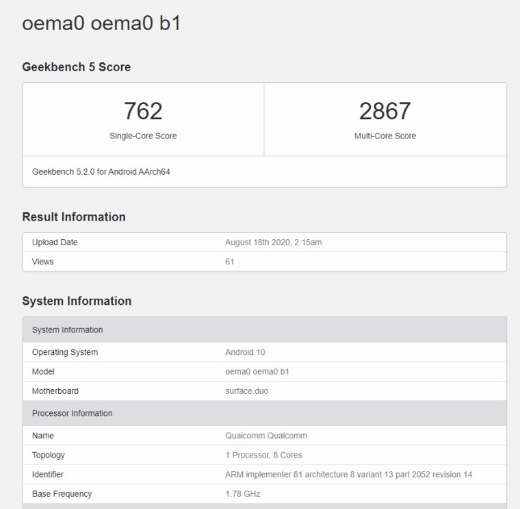Image resolution: width=520 pixels, height=509 pixels.
Task: Click the Multi-Core Score label
Action: click(385, 136)
